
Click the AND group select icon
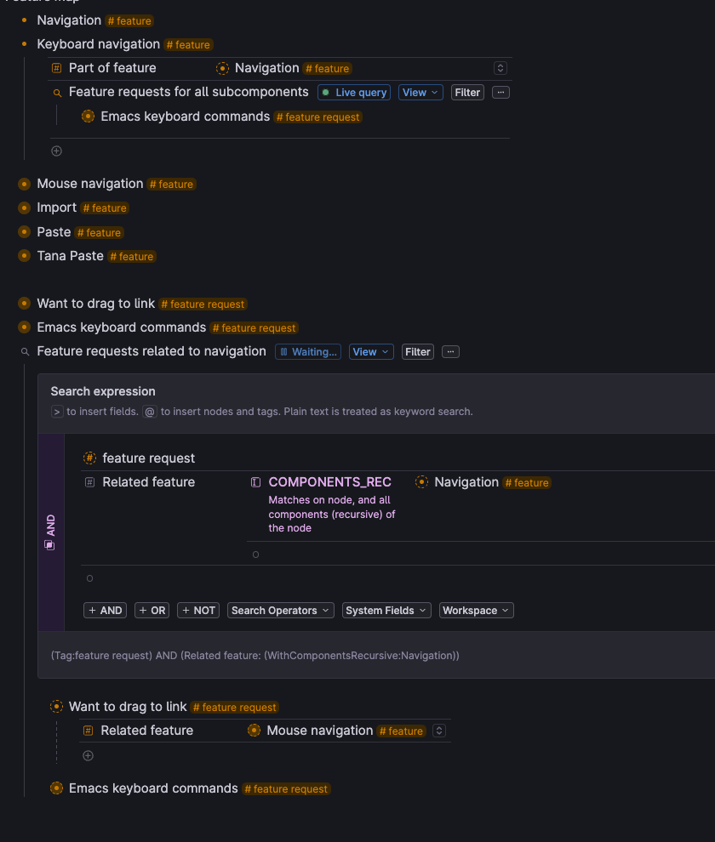coord(49,545)
